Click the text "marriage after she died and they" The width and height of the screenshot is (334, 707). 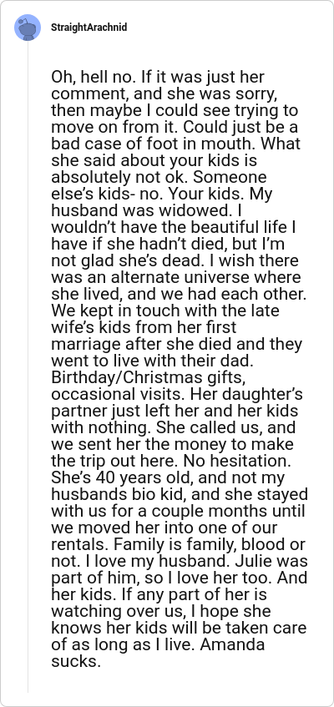point(176,344)
